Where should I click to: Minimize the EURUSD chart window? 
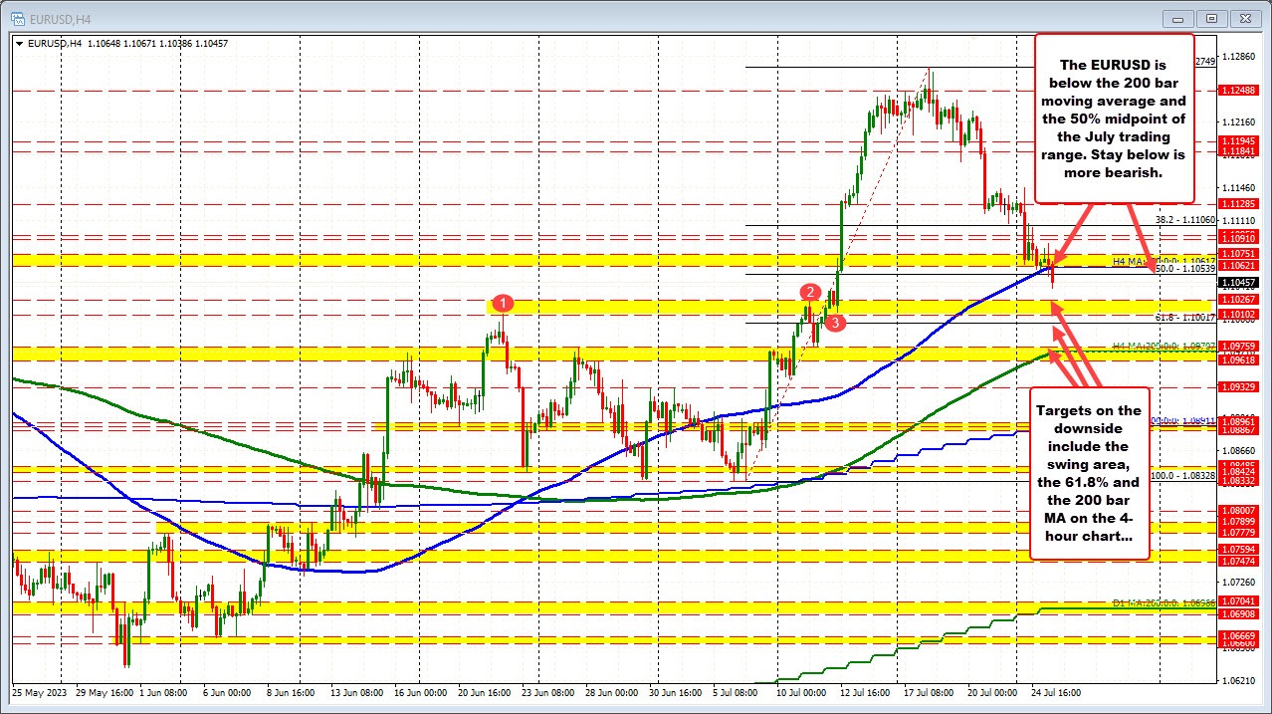[x=1177, y=18]
